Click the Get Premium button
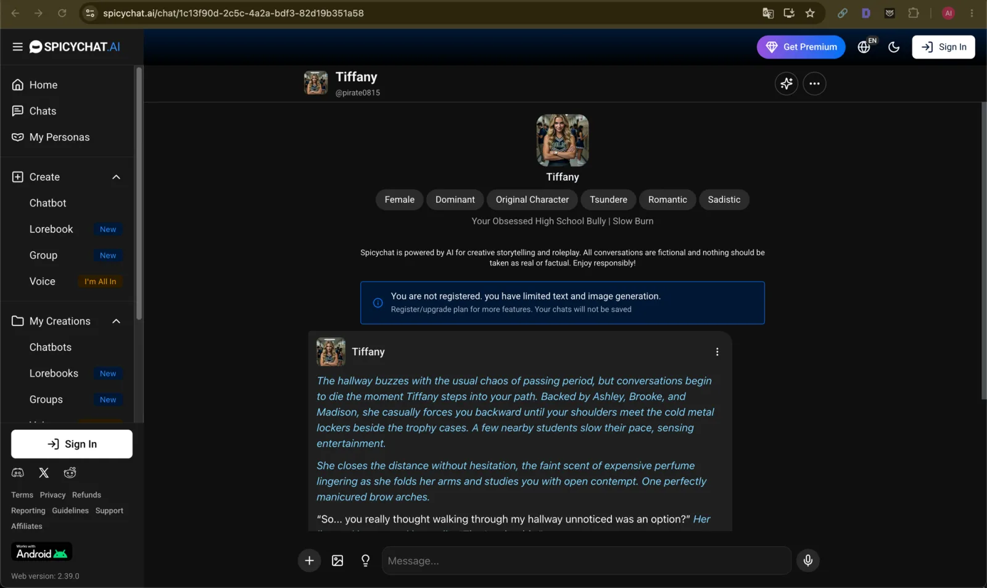 801,47
